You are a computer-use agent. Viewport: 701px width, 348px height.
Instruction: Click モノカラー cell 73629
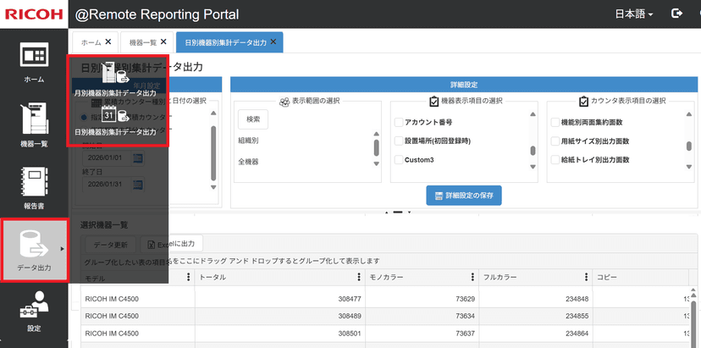pos(422,299)
